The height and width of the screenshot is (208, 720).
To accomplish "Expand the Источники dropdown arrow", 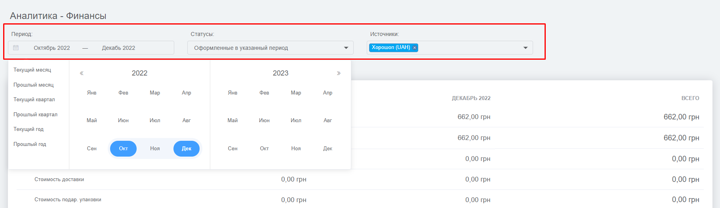I will click(x=526, y=48).
